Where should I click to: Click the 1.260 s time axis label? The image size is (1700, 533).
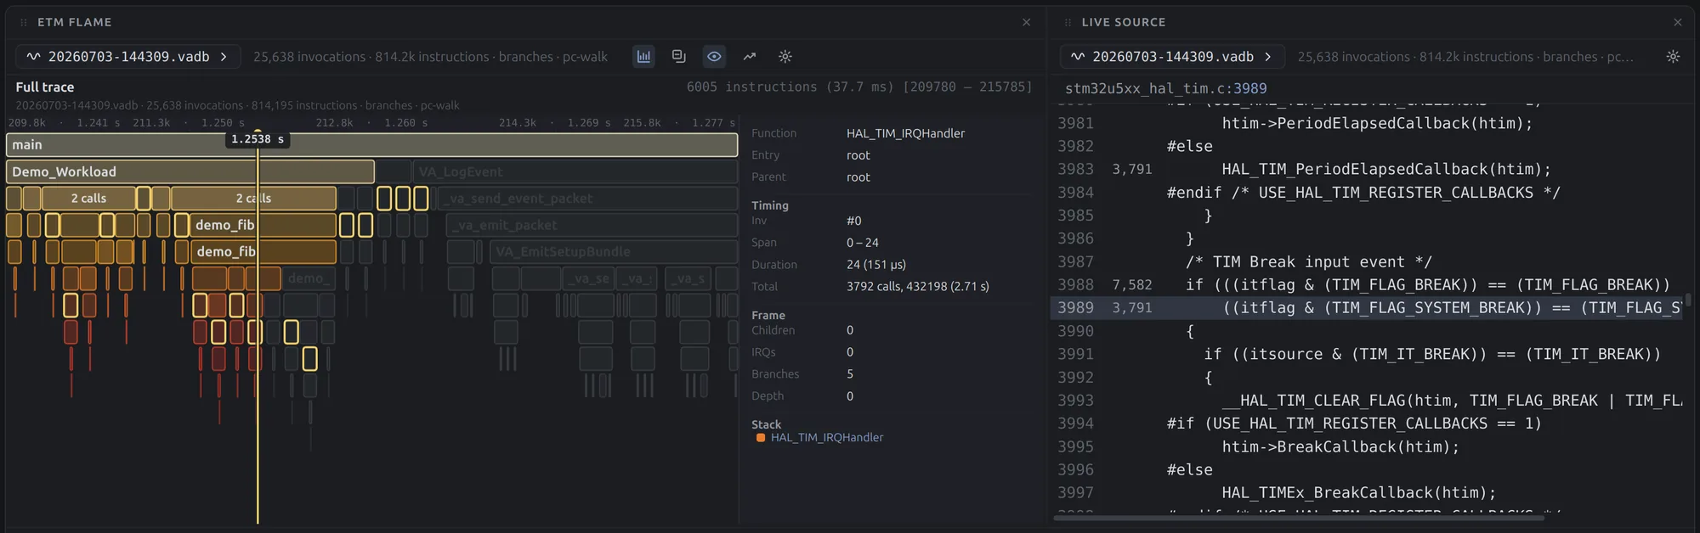point(405,123)
